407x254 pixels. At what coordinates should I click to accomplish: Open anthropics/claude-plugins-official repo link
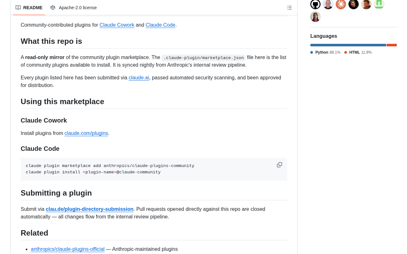click(x=68, y=249)
